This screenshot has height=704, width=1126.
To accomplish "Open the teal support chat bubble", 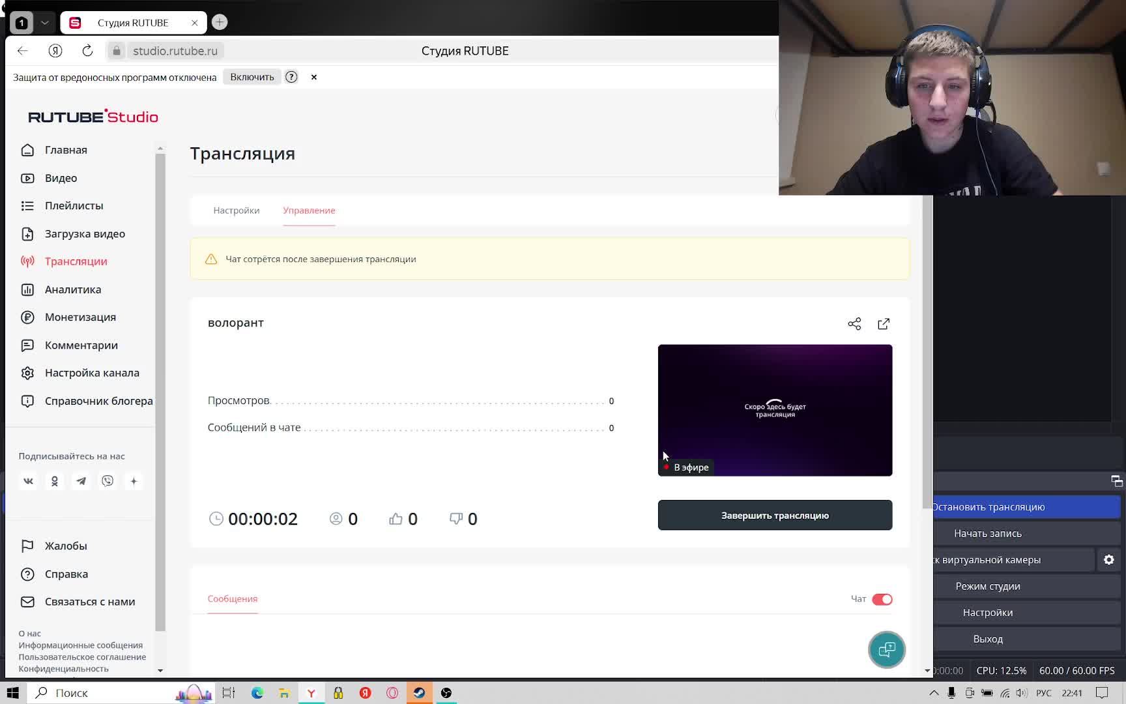I will tap(887, 649).
